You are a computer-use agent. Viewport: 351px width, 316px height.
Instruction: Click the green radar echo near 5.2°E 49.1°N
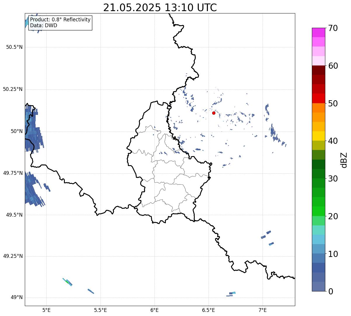[67, 282]
